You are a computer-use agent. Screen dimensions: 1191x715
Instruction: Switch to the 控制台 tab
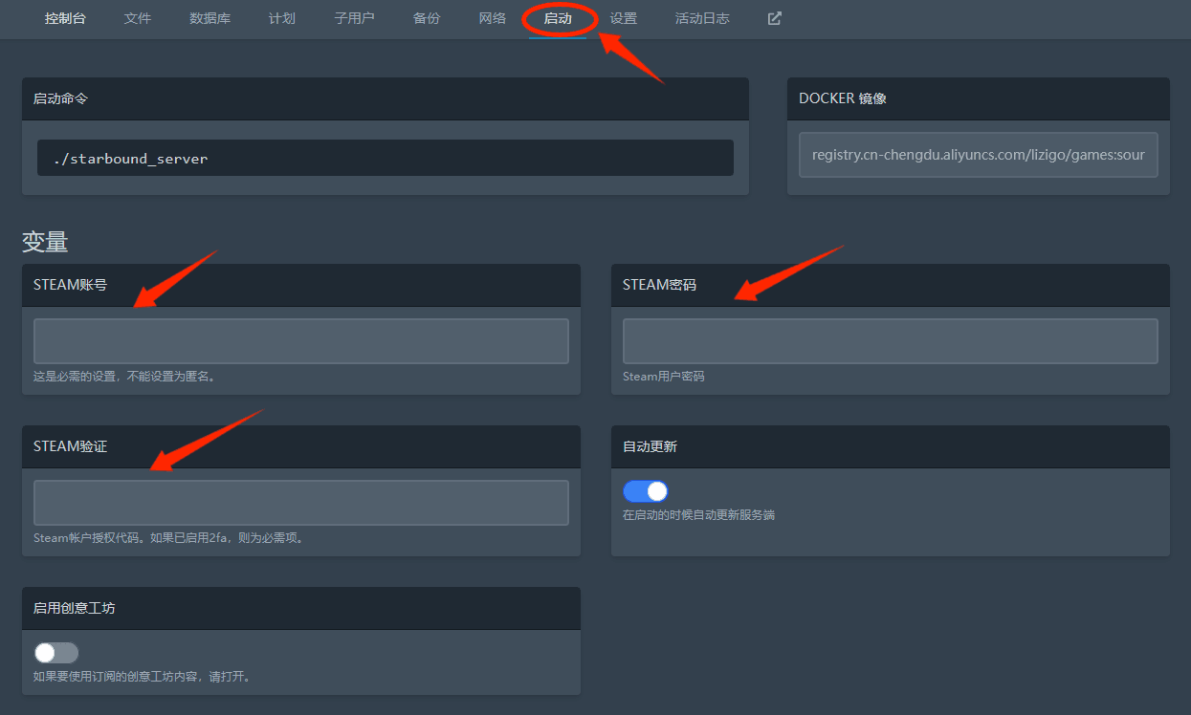pos(65,18)
